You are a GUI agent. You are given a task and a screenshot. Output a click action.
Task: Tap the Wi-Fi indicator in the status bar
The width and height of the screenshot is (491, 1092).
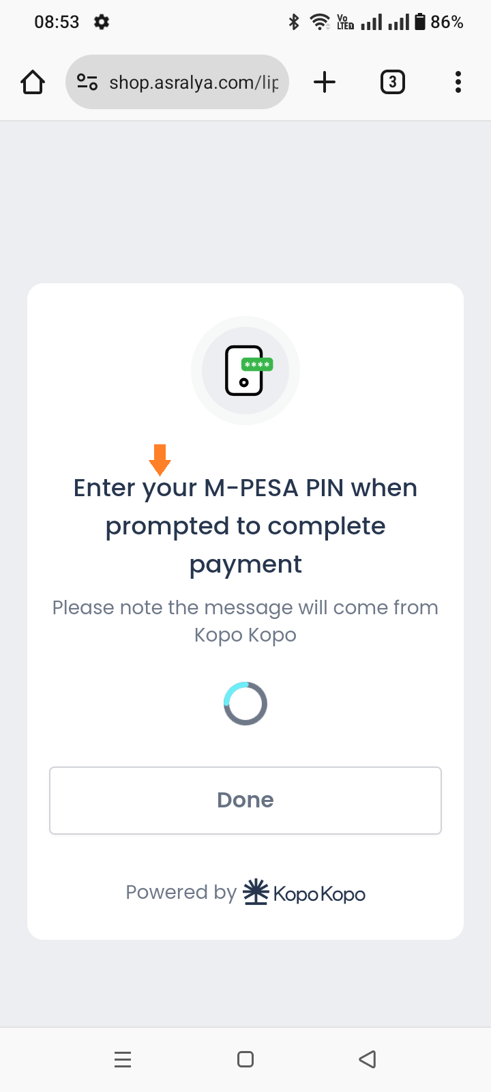pos(319,21)
